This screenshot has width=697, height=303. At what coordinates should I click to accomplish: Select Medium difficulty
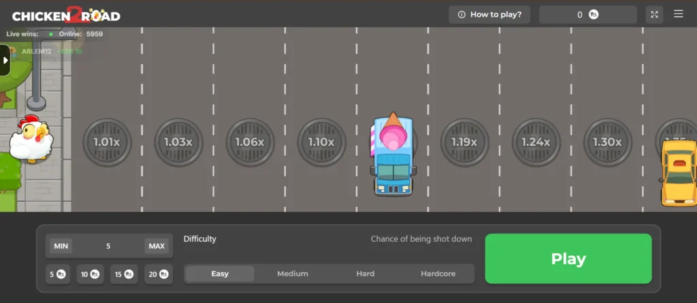[293, 274]
